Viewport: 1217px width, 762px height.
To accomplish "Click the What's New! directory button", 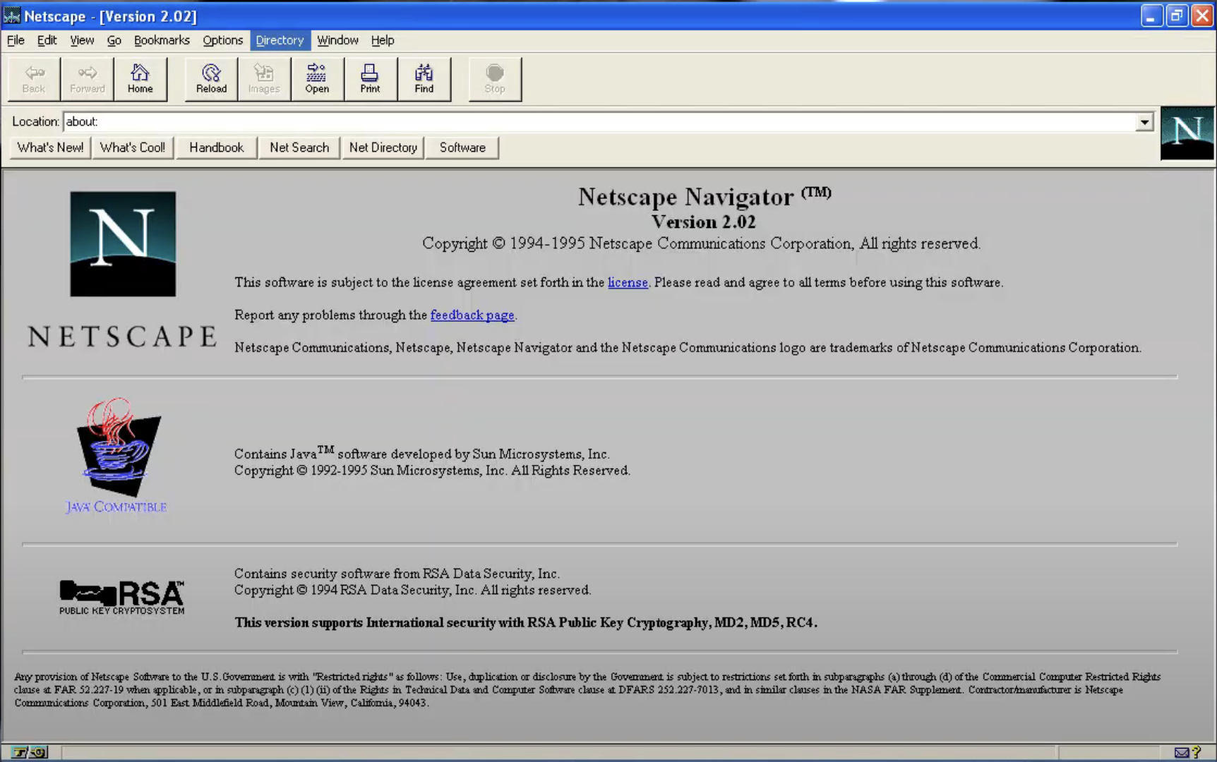I will [50, 147].
